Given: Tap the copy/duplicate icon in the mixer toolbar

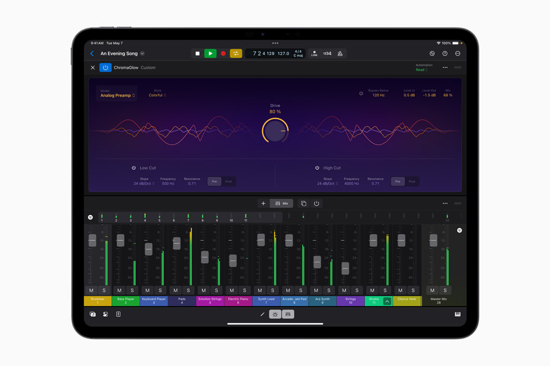Looking at the screenshot, I should click(303, 203).
